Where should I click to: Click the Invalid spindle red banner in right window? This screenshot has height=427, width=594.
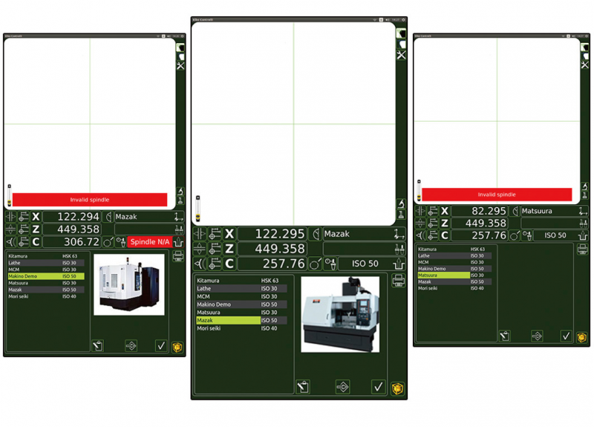point(497,195)
